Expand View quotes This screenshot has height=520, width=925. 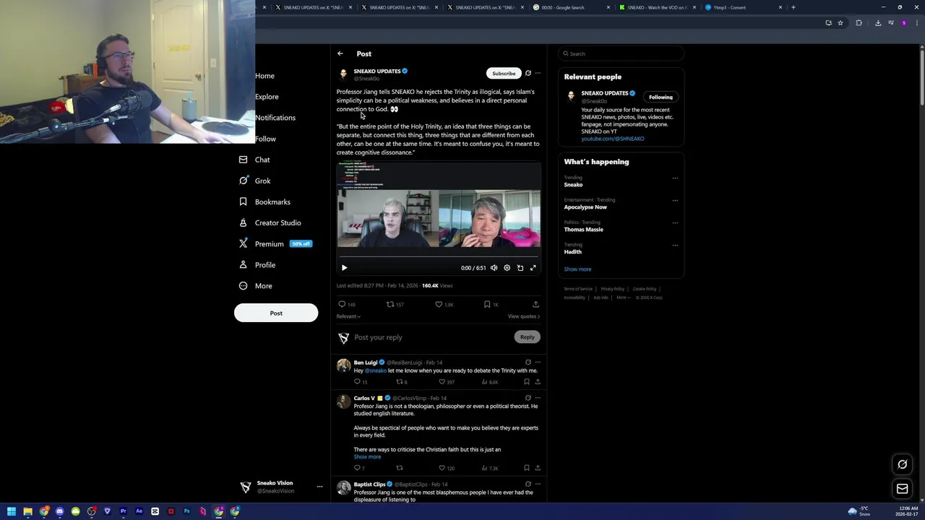coord(523,316)
